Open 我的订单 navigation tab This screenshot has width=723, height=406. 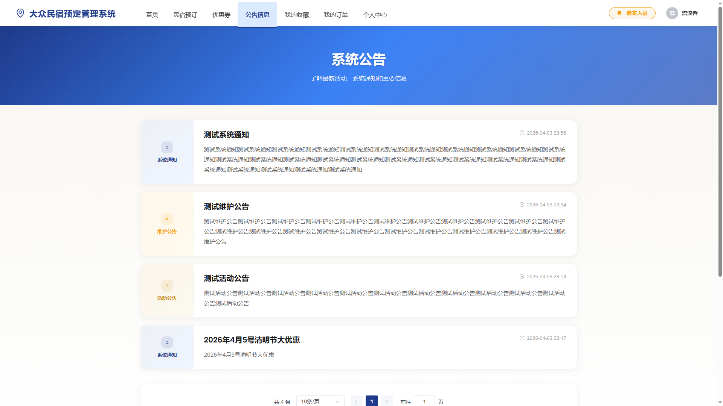[x=336, y=15]
